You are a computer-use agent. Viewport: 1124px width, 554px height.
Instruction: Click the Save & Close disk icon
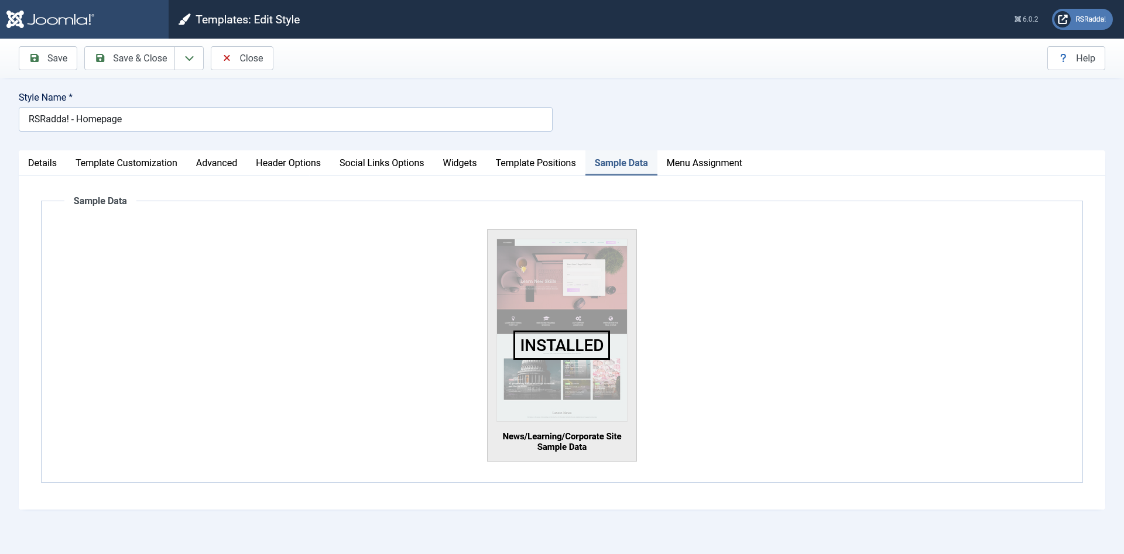pos(100,58)
